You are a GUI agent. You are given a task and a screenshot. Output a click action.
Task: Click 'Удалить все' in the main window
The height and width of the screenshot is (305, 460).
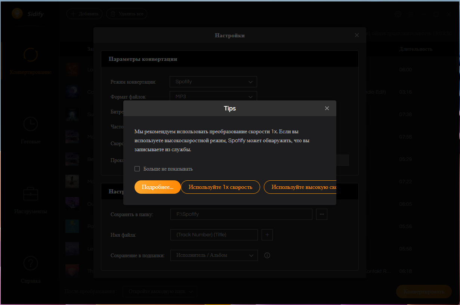click(x=127, y=14)
